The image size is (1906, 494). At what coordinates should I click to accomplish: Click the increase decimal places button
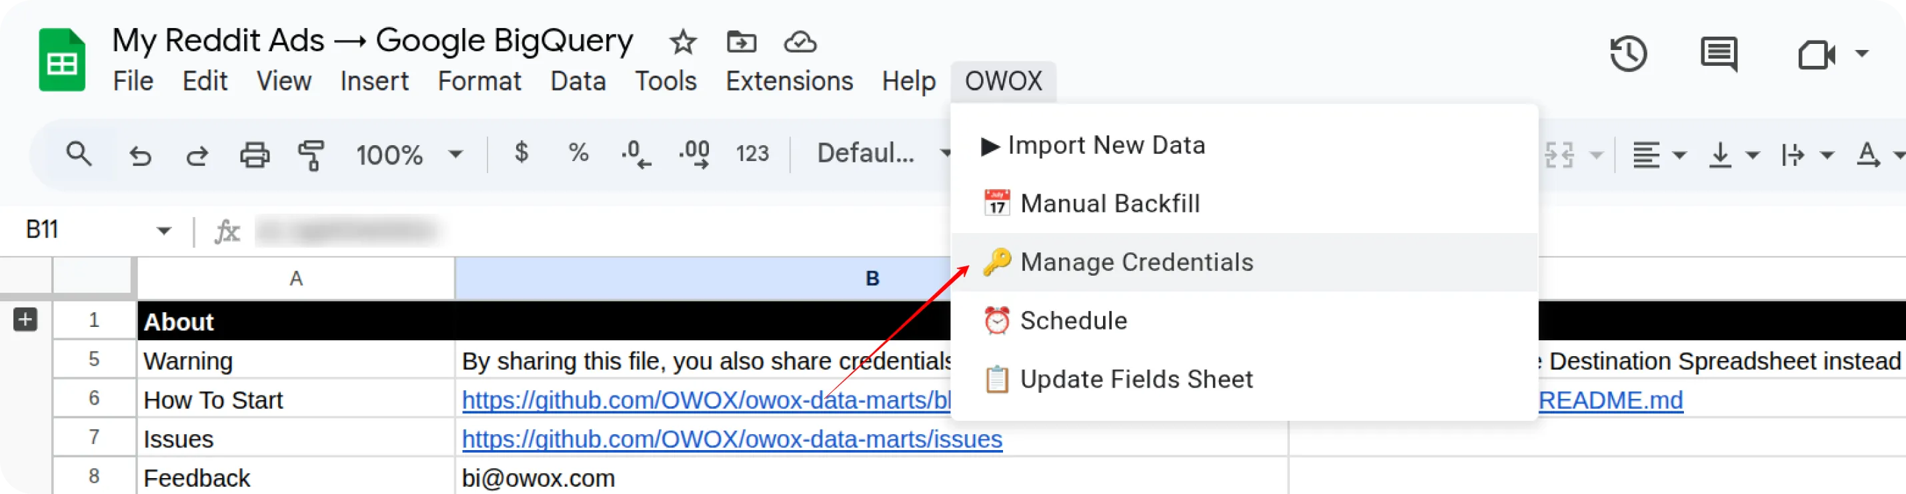pos(694,154)
